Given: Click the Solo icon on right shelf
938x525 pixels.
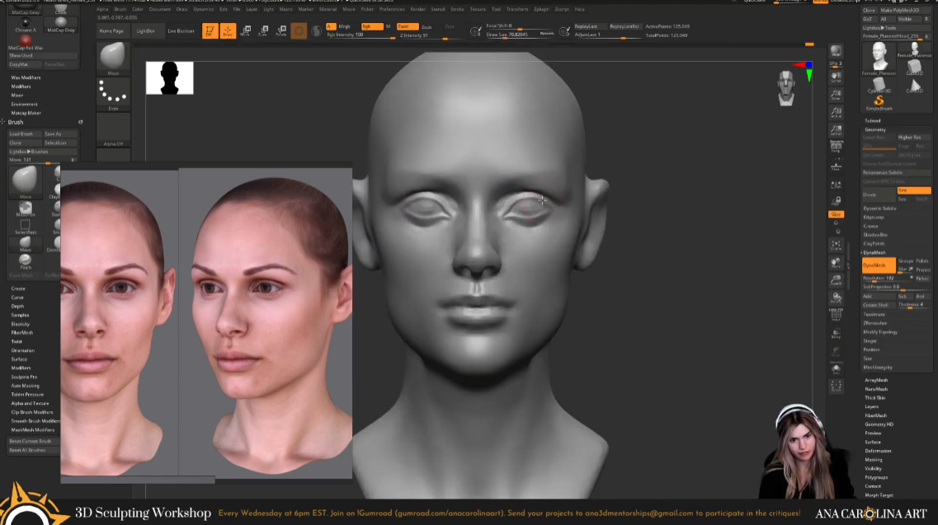Looking at the screenshot, I should [836, 369].
